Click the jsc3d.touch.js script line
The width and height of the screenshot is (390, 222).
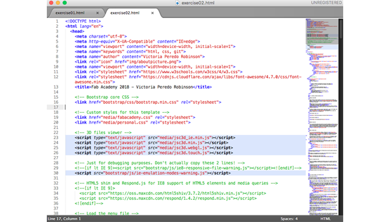click(x=154, y=152)
